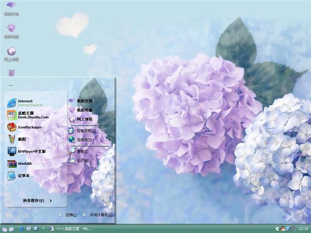
Task: Click the third quick launch icon
Action: tap(36, 229)
